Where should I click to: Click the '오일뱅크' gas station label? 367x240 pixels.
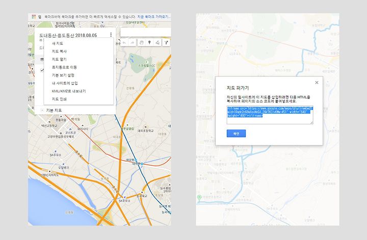pyautogui.click(x=63, y=168)
